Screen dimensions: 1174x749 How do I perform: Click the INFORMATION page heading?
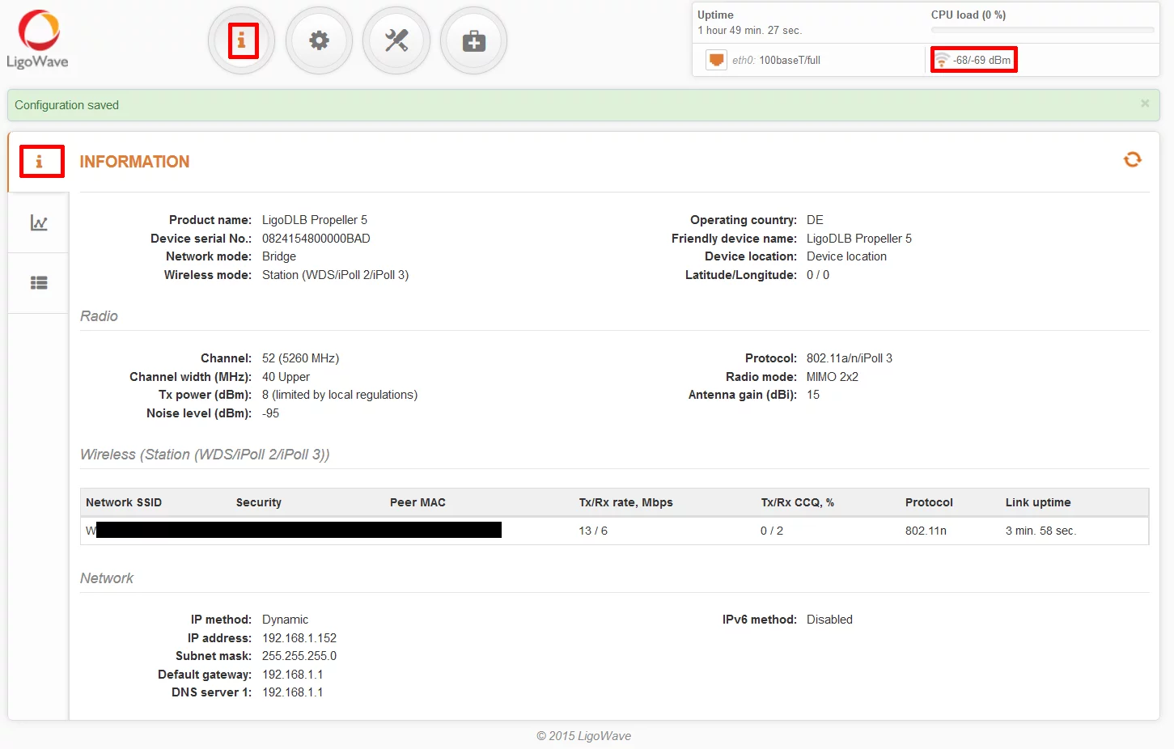(134, 162)
